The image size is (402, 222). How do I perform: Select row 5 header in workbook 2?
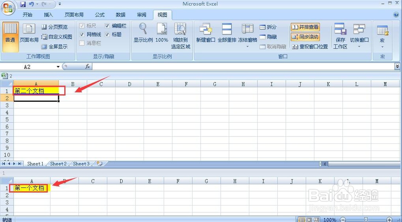(7, 119)
